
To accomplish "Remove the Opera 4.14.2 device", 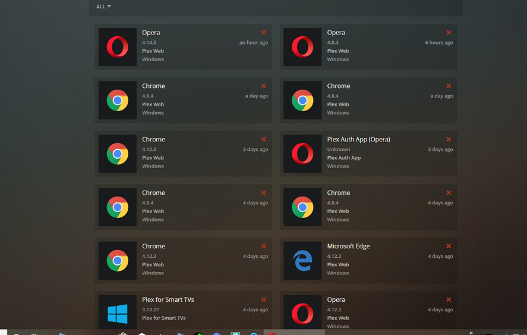I will pyautogui.click(x=264, y=33).
